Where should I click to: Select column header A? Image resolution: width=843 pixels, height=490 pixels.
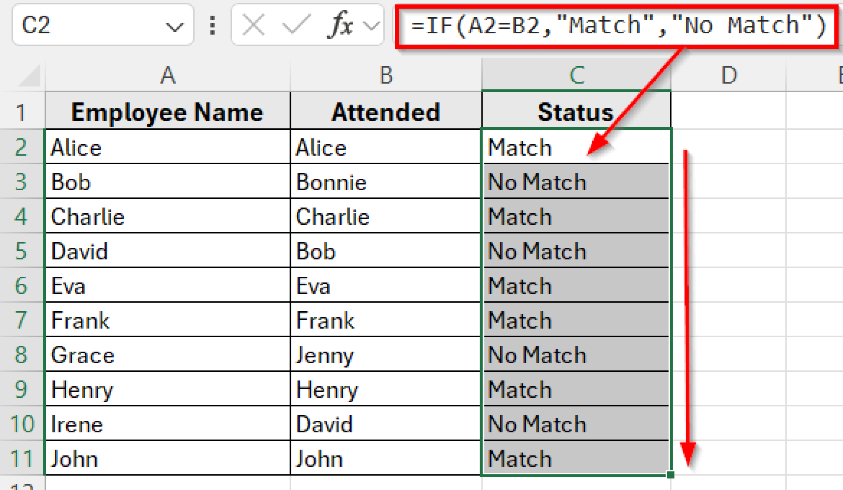167,75
